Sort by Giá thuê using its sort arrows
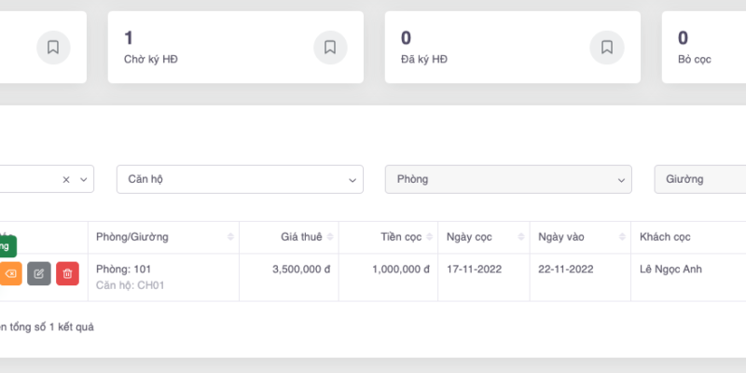This screenshot has width=746, height=373. tap(330, 238)
